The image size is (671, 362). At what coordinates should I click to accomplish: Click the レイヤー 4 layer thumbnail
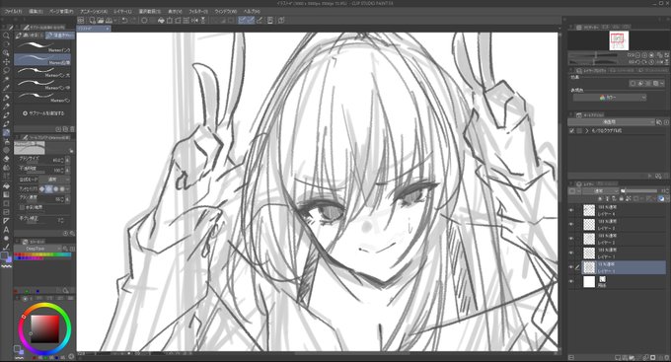(x=589, y=210)
